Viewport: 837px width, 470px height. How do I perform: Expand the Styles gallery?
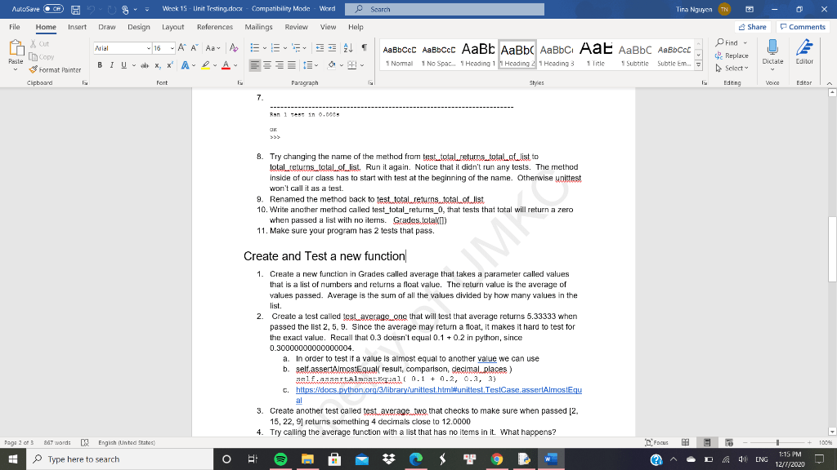pyautogui.click(x=698, y=64)
